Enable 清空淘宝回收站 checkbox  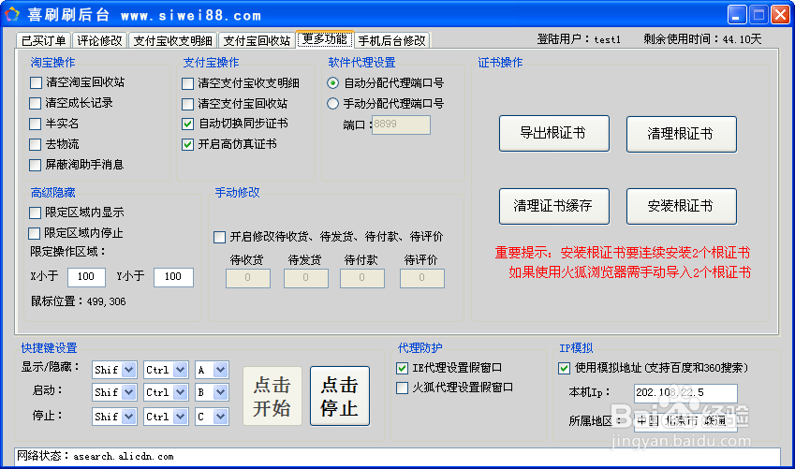pos(36,82)
